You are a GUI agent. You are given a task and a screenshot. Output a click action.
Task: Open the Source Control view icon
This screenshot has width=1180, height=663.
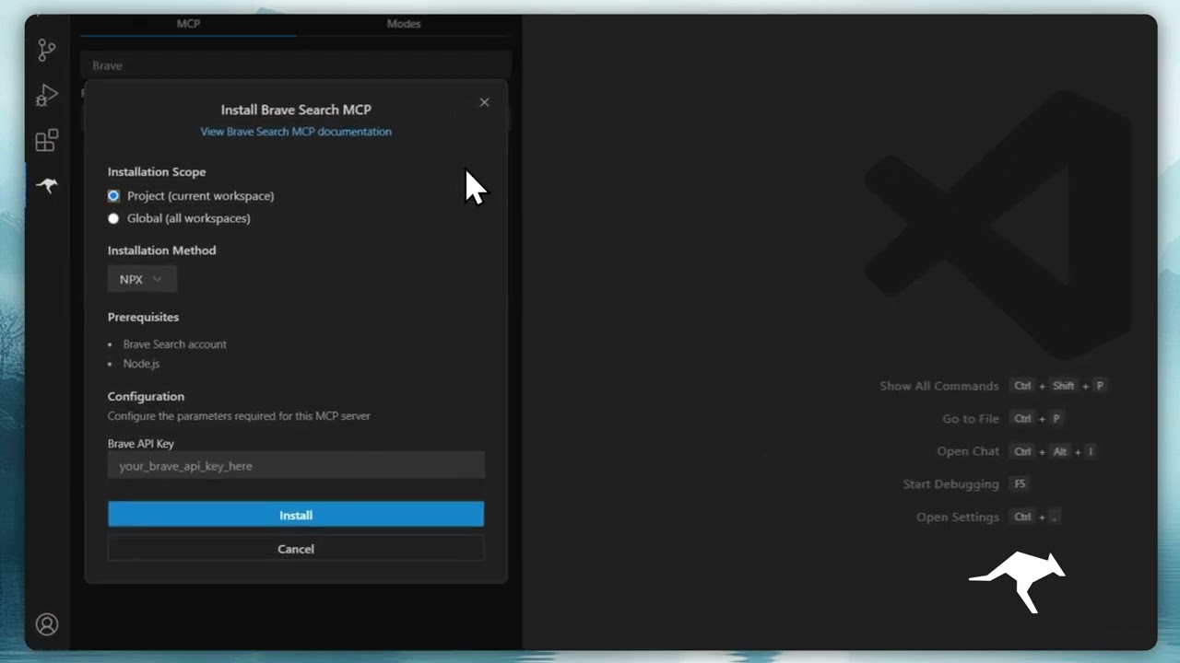(x=46, y=50)
